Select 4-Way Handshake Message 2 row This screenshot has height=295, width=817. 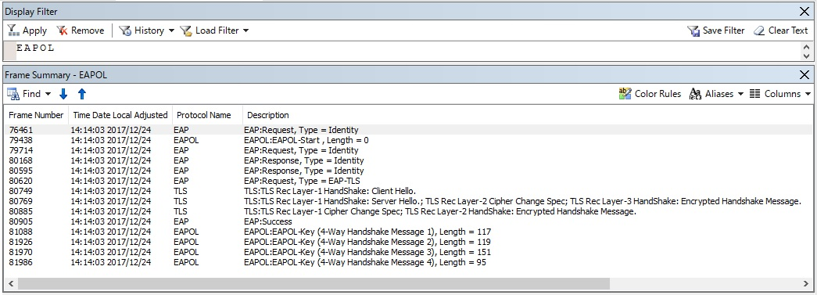click(x=408, y=242)
